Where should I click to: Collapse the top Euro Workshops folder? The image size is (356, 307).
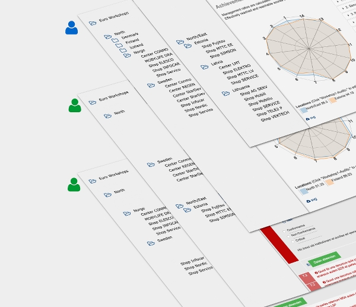[92, 23]
